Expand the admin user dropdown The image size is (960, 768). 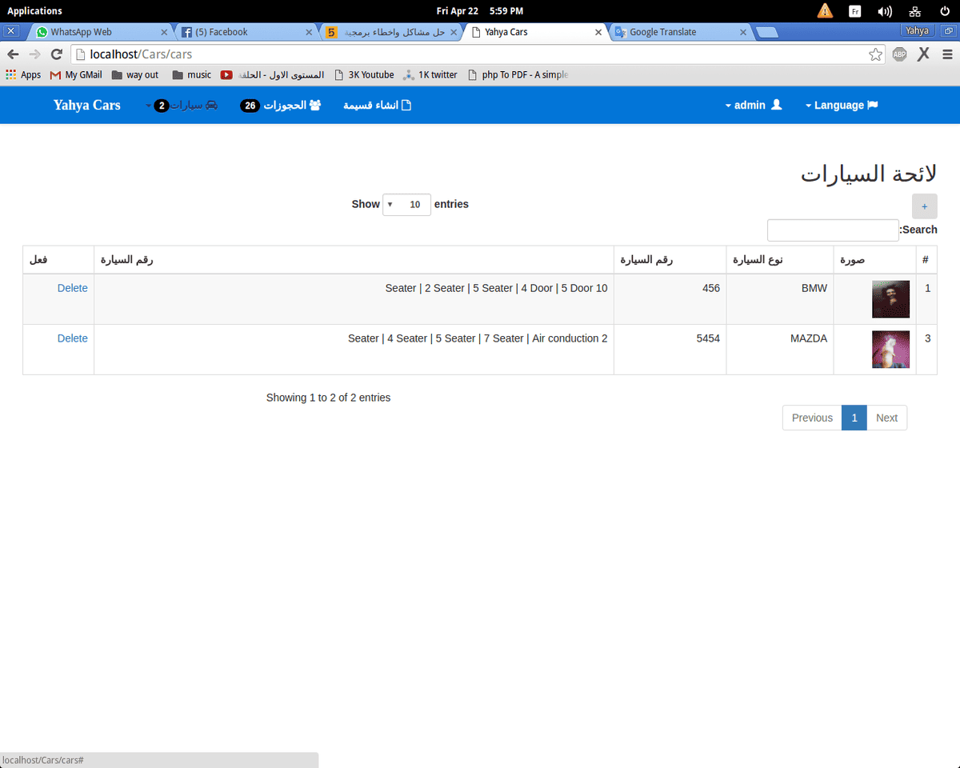click(753, 106)
